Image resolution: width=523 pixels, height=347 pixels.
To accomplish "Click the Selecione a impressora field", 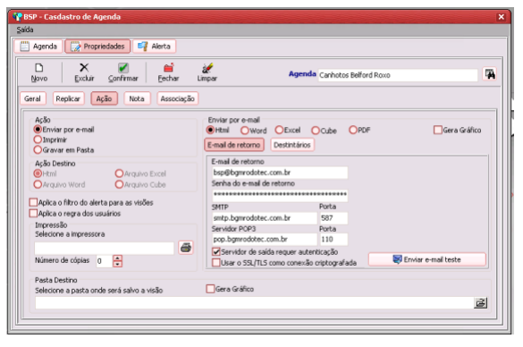I will click(x=104, y=249).
